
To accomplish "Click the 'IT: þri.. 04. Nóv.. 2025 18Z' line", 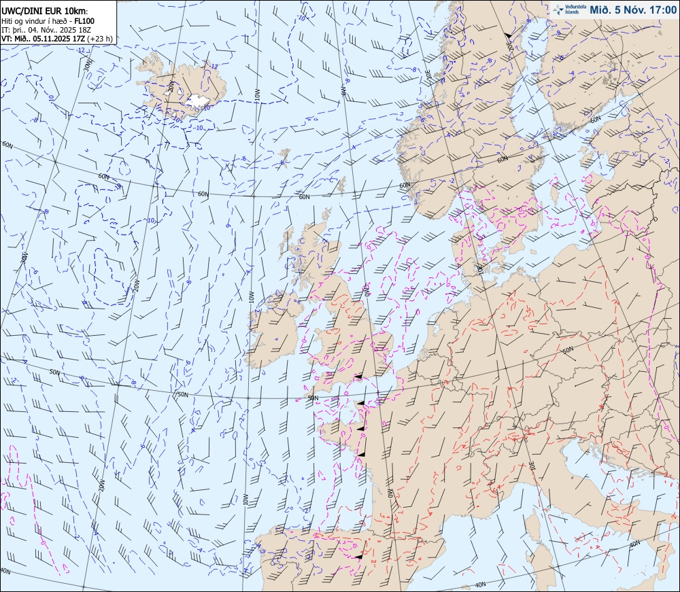I will pyautogui.click(x=46, y=30).
